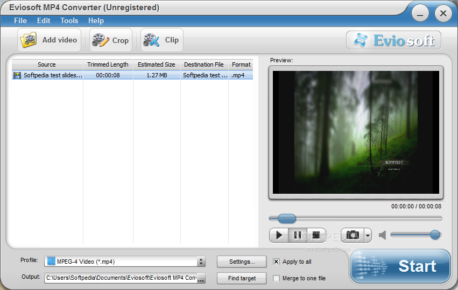
Task: Close the Eviosoft MP4 Converter window
Action: (x=443, y=13)
